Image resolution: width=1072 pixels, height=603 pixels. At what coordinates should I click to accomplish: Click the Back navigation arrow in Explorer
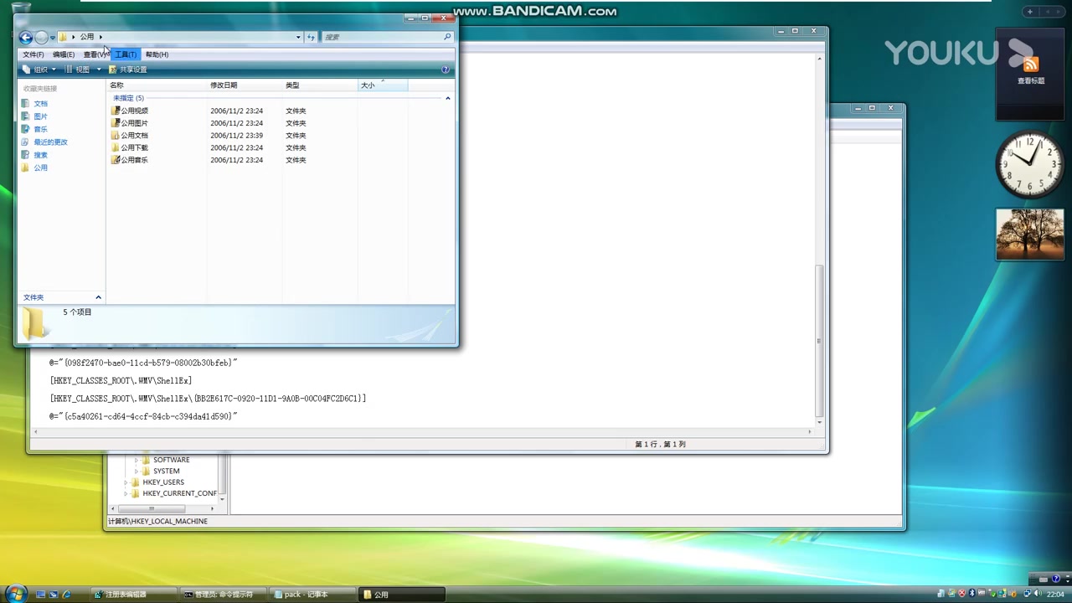[x=25, y=37]
